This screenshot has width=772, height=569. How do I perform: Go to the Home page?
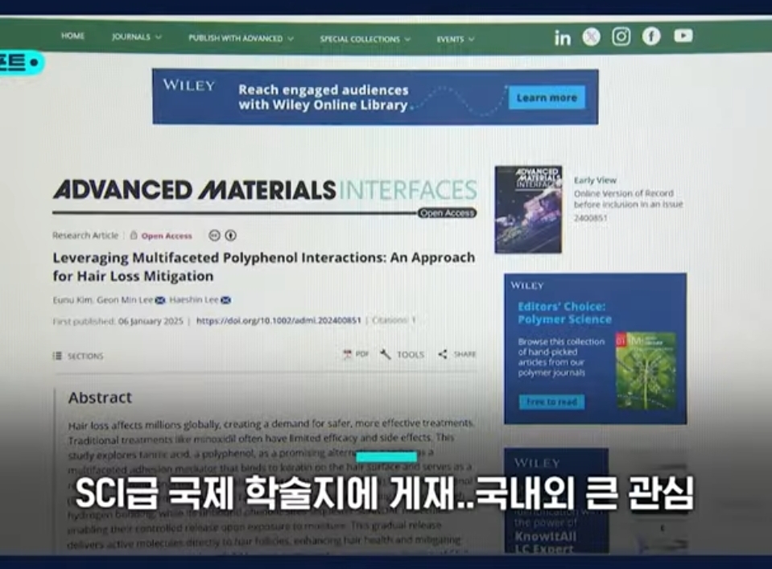point(73,36)
